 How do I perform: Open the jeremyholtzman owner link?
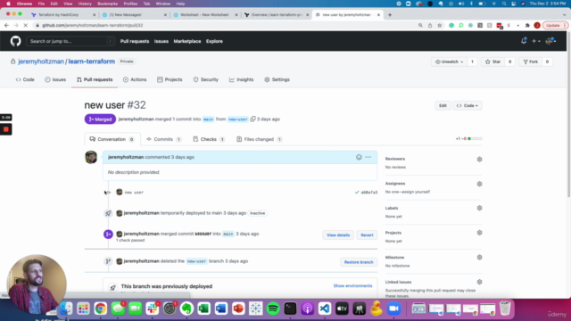tap(41, 62)
